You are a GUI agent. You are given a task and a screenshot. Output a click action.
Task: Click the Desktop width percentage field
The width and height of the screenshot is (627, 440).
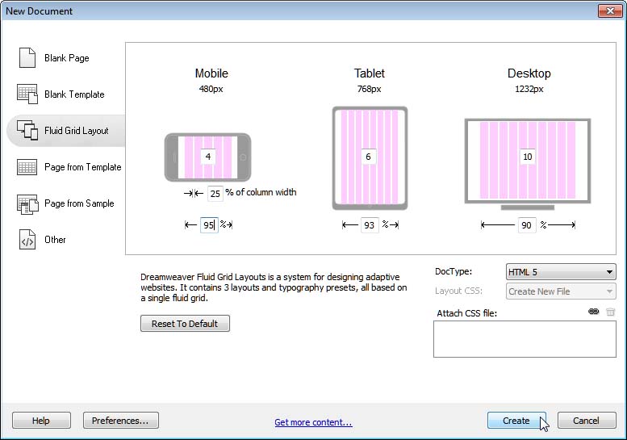(x=526, y=225)
